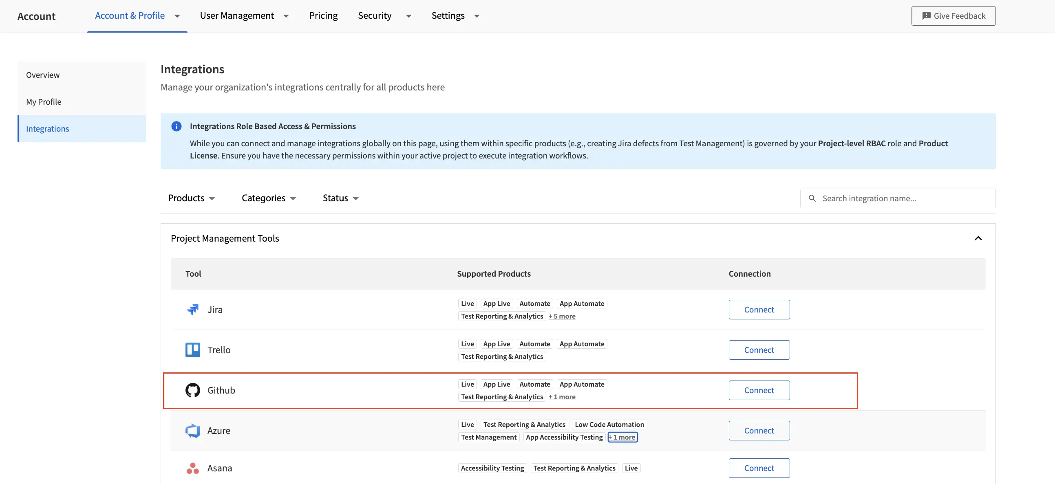Click the Azure tool name
The height and width of the screenshot is (484, 1055).
coord(218,430)
